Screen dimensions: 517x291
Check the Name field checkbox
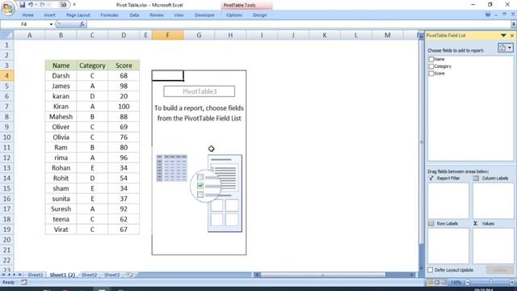tap(431, 59)
